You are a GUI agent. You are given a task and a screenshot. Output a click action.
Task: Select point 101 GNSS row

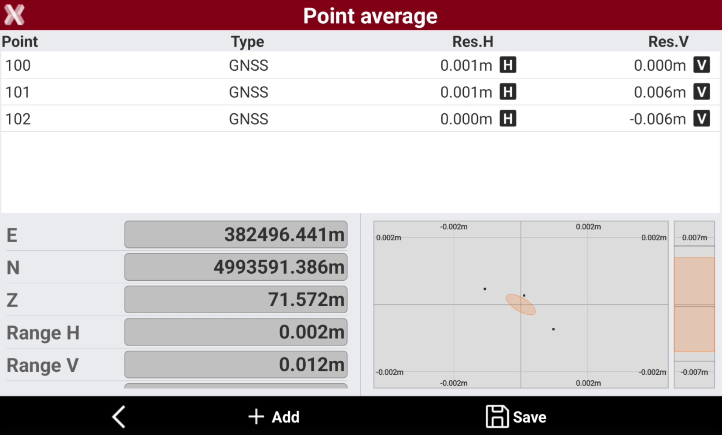pos(361,92)
